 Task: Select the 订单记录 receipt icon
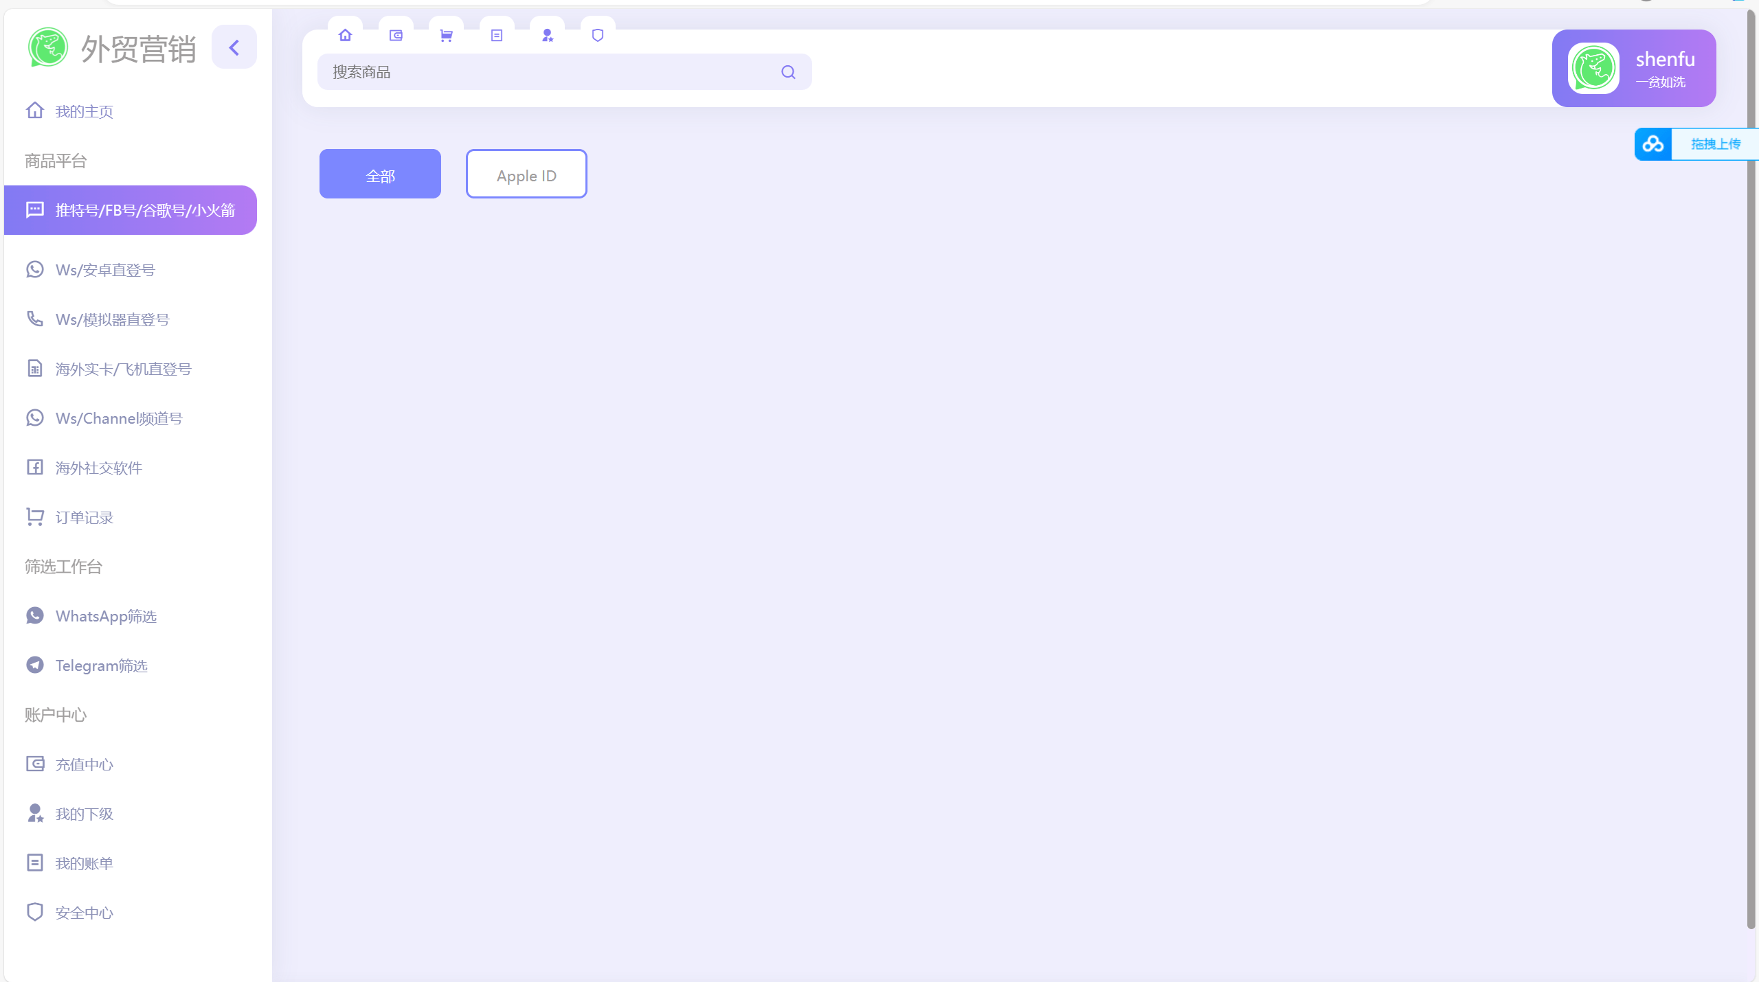click(35, 516)
